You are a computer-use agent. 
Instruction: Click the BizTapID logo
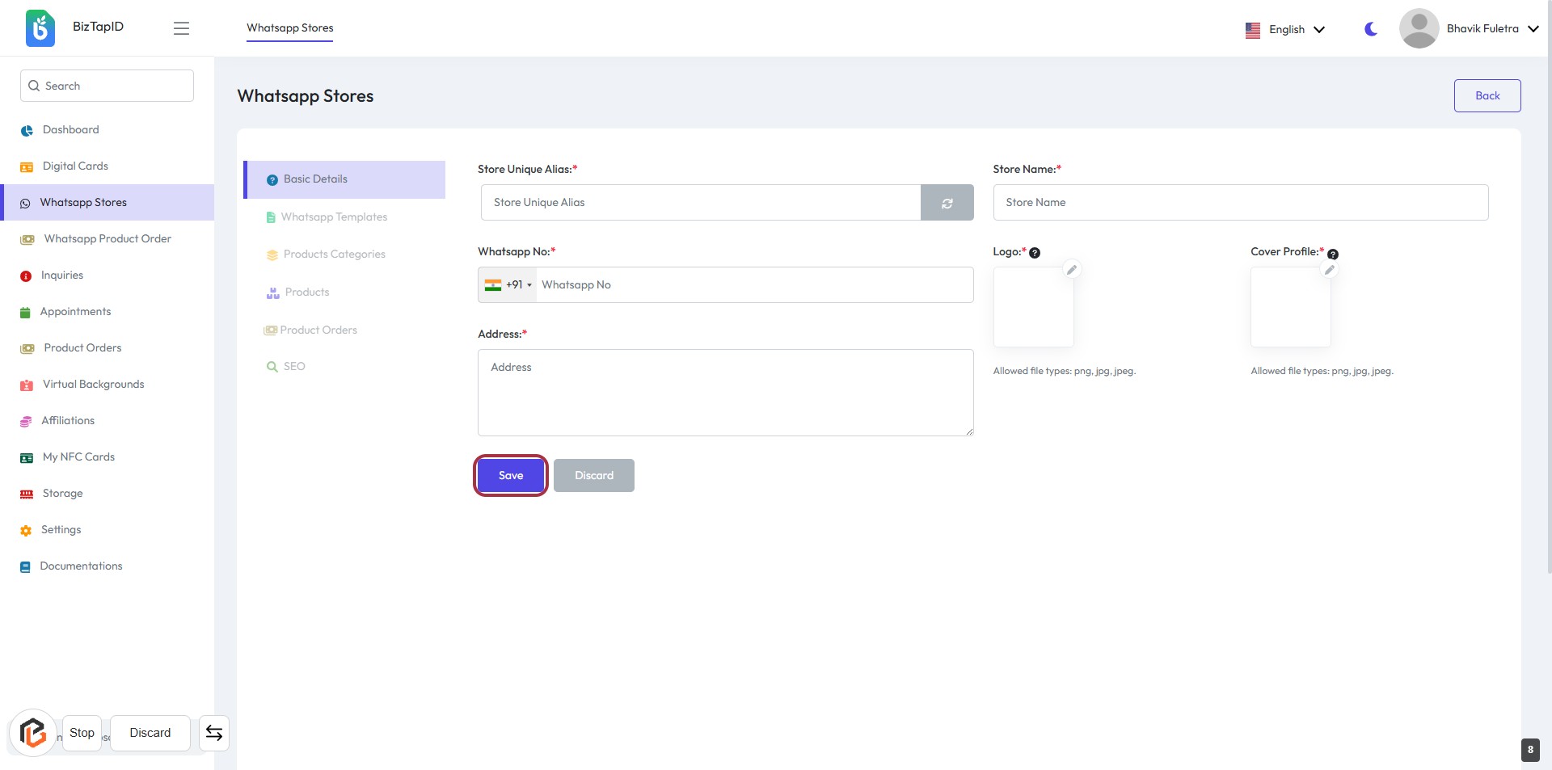point(40,28)
